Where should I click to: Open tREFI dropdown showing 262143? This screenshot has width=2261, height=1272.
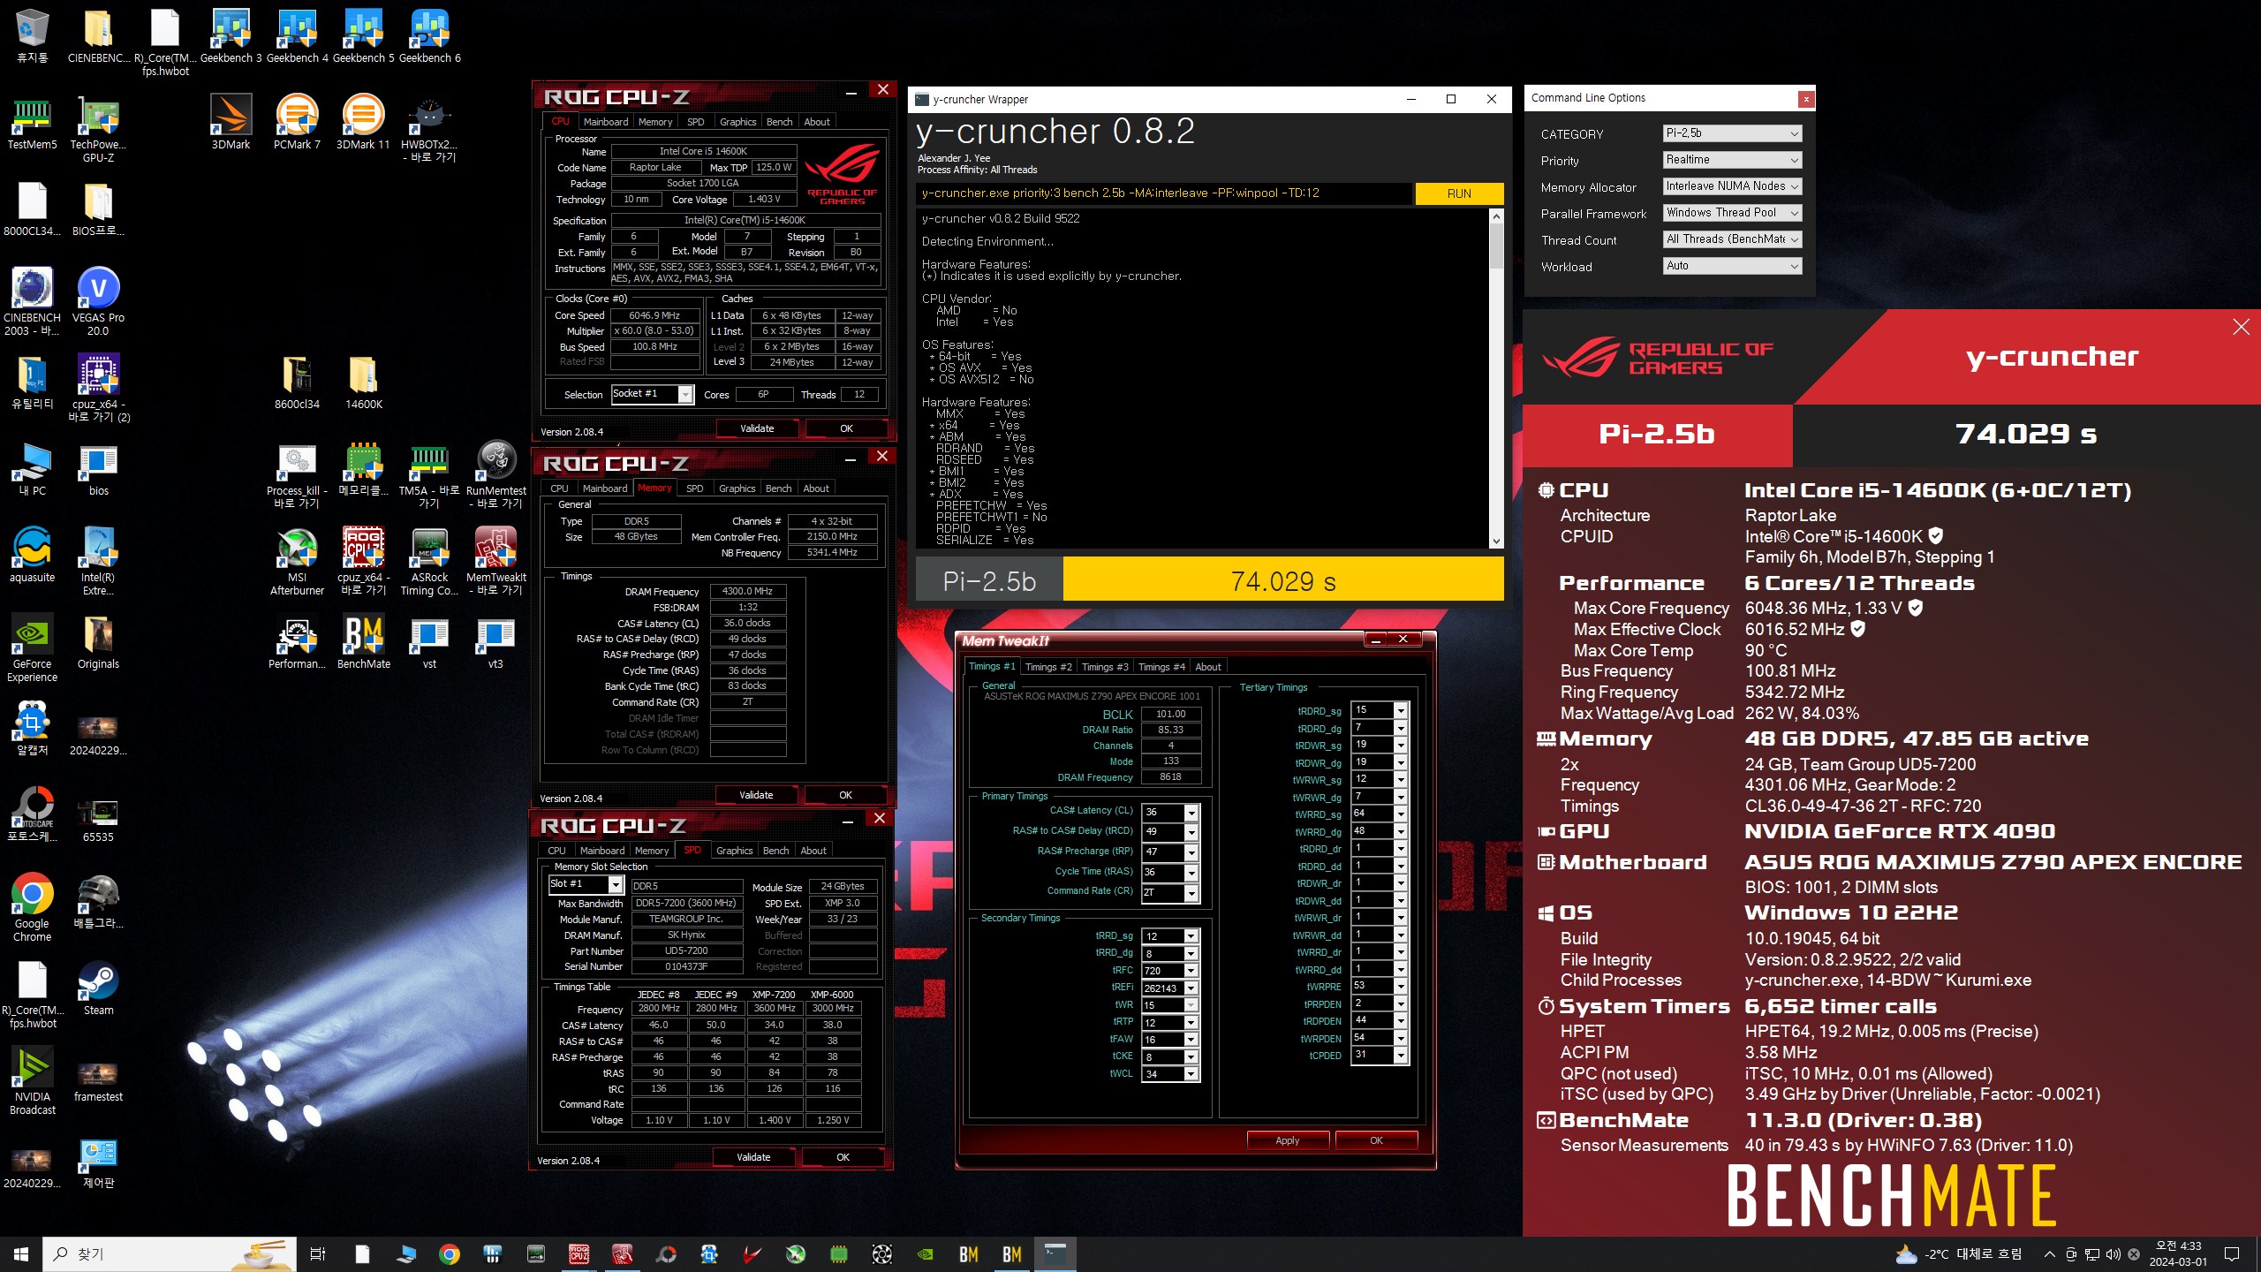point(1191,988)
